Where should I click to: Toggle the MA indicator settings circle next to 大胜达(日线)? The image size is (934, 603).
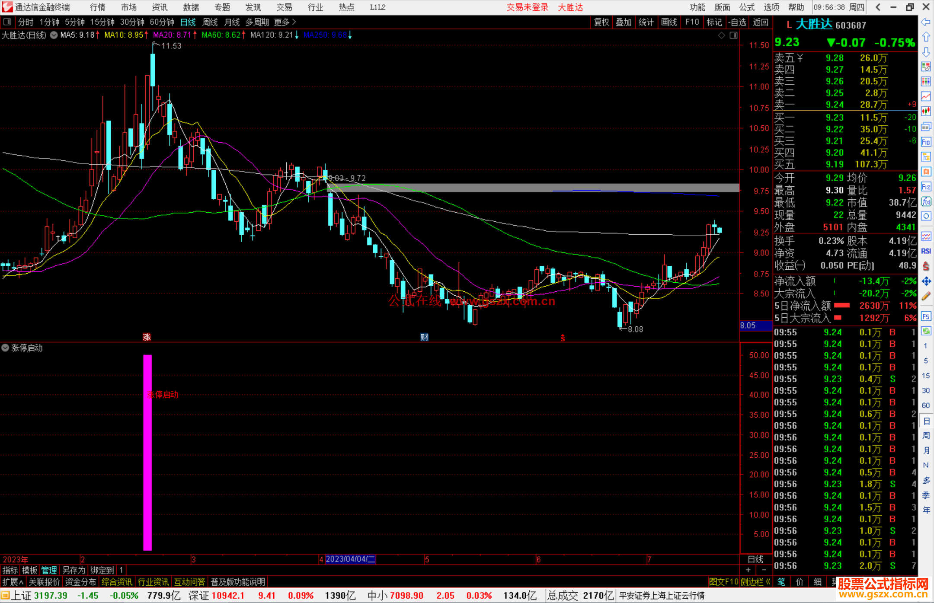pyautogui.click(x=54, y=35)
